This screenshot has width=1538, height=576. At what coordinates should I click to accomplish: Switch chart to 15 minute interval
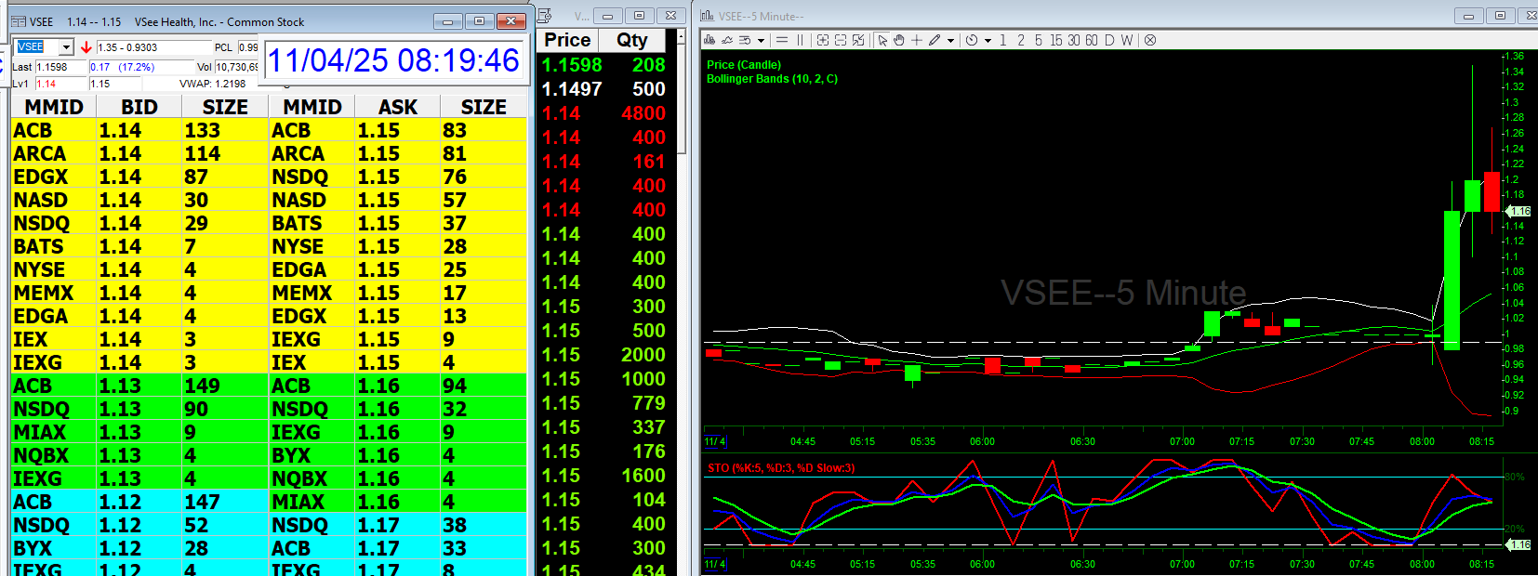1055,40
